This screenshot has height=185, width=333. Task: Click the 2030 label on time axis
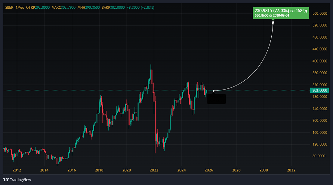click(264, 170)
